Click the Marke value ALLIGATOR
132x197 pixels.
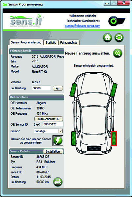[40, 66]
